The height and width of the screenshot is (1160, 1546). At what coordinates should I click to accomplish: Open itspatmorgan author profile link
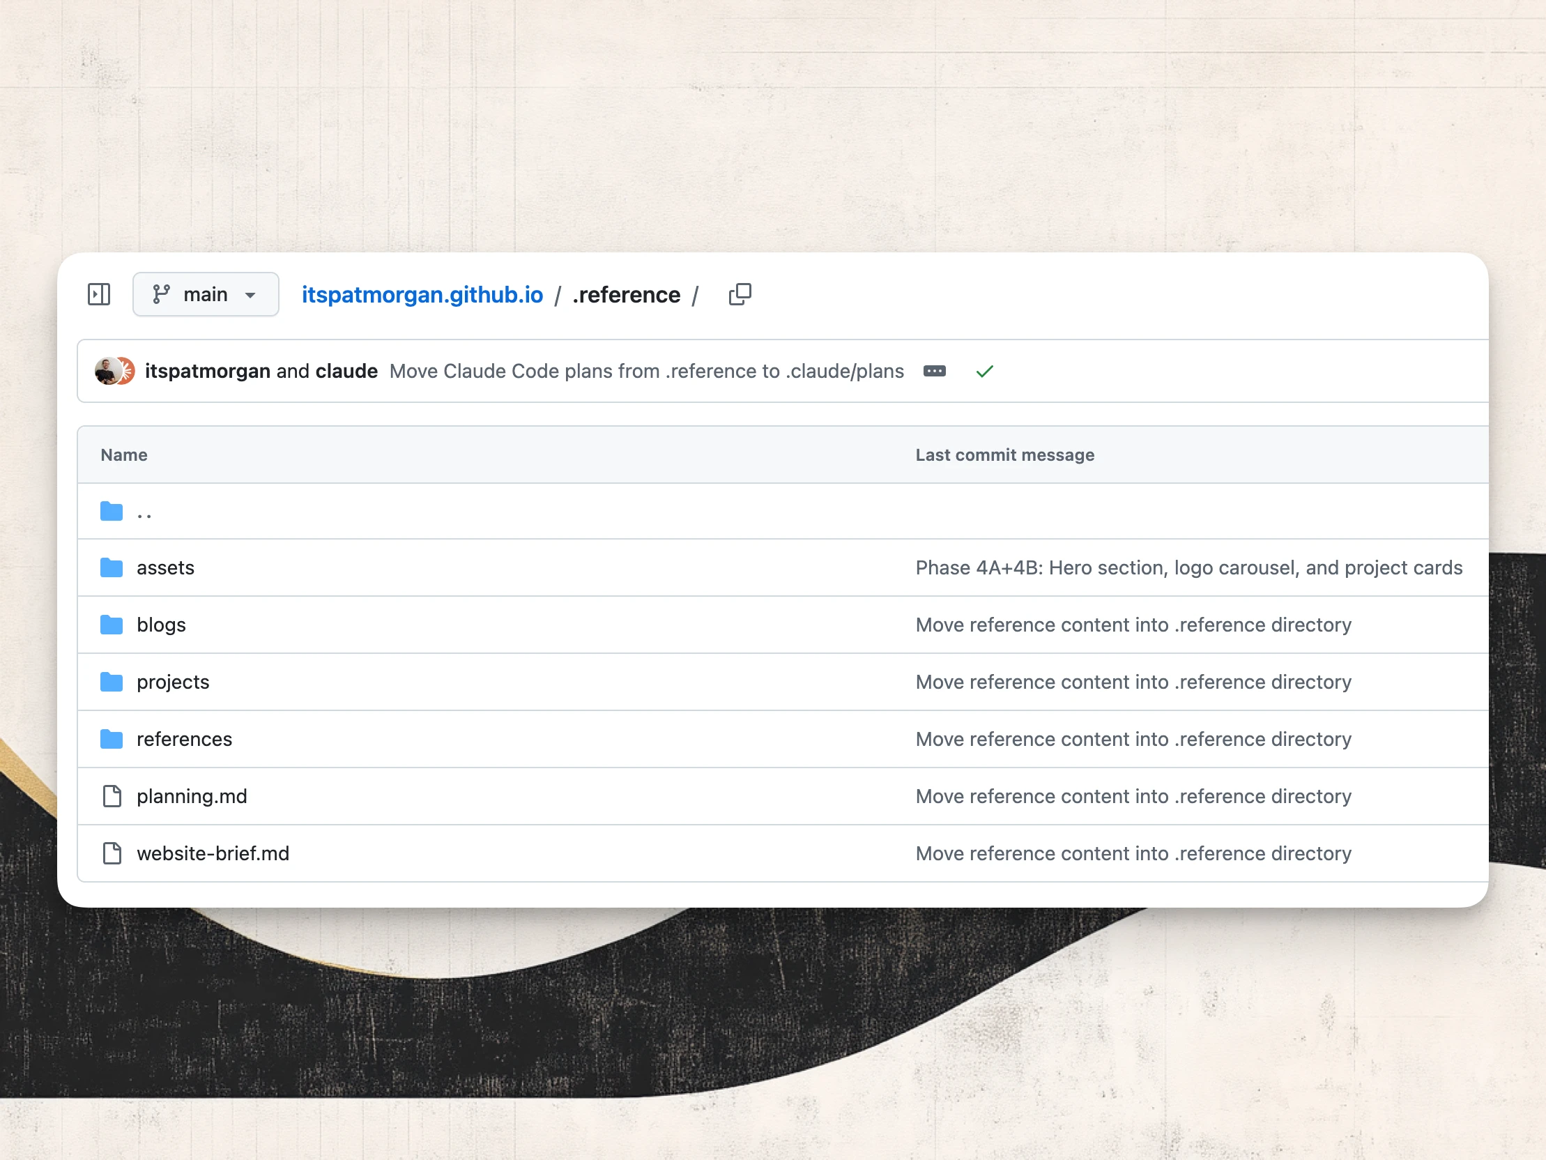coord(208,371)
